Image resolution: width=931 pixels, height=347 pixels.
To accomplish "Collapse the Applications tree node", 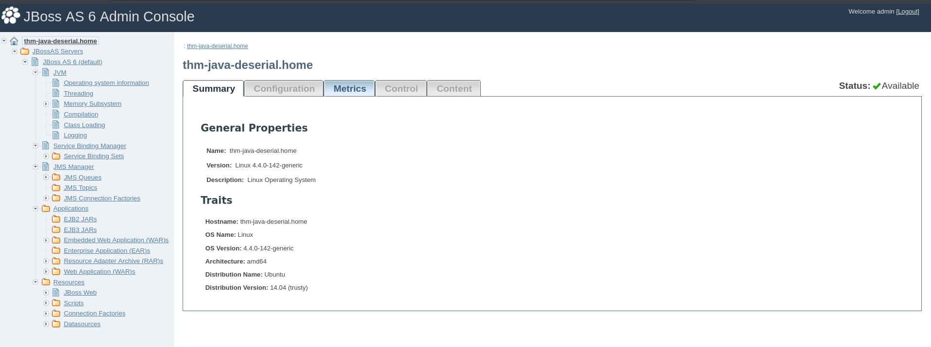I will (x=35, y=209).
